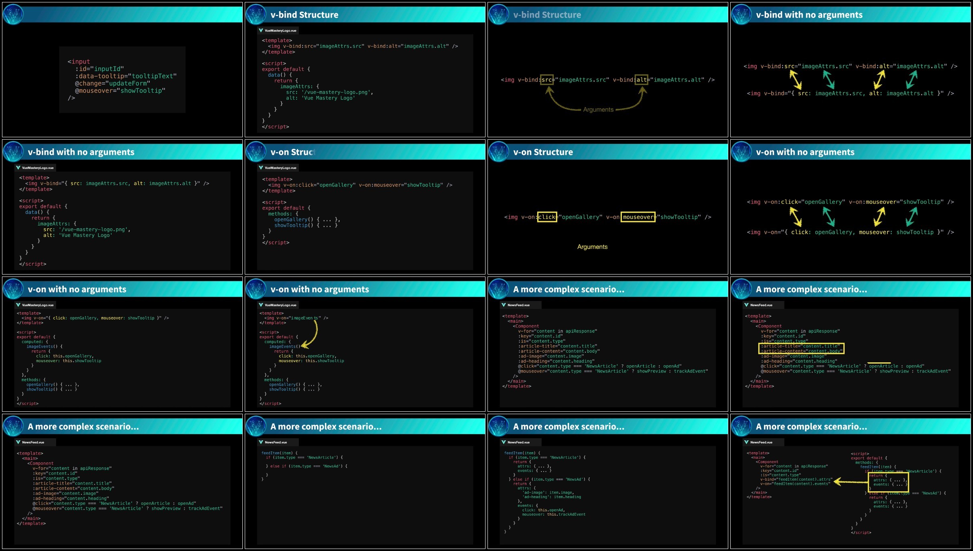The width and height of the screenshot is (973, 551).
Task: Click the Vue logo on the slide with yellow-boxed article-title
Action: (741, 289)
